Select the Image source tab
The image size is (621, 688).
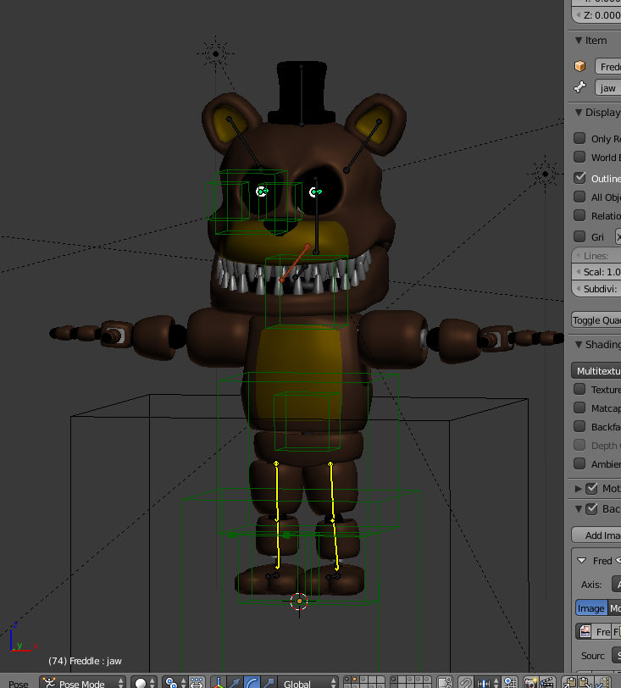591,608
